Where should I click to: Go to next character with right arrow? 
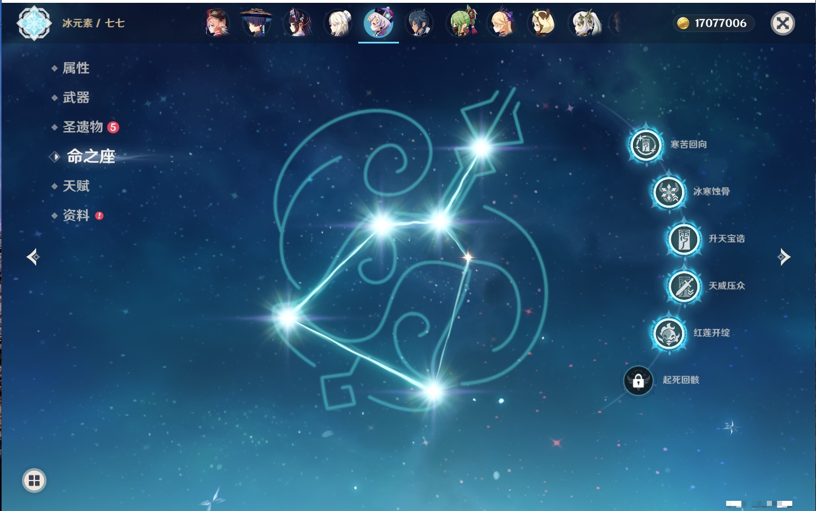(x=784, y=257)
